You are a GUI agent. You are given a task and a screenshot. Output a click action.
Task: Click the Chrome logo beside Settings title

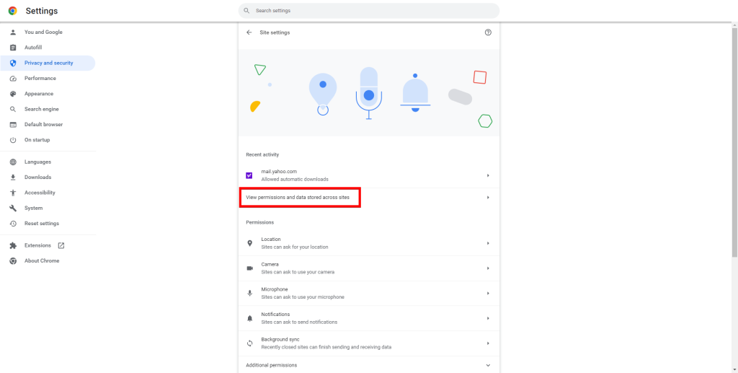tap(13, 11)
